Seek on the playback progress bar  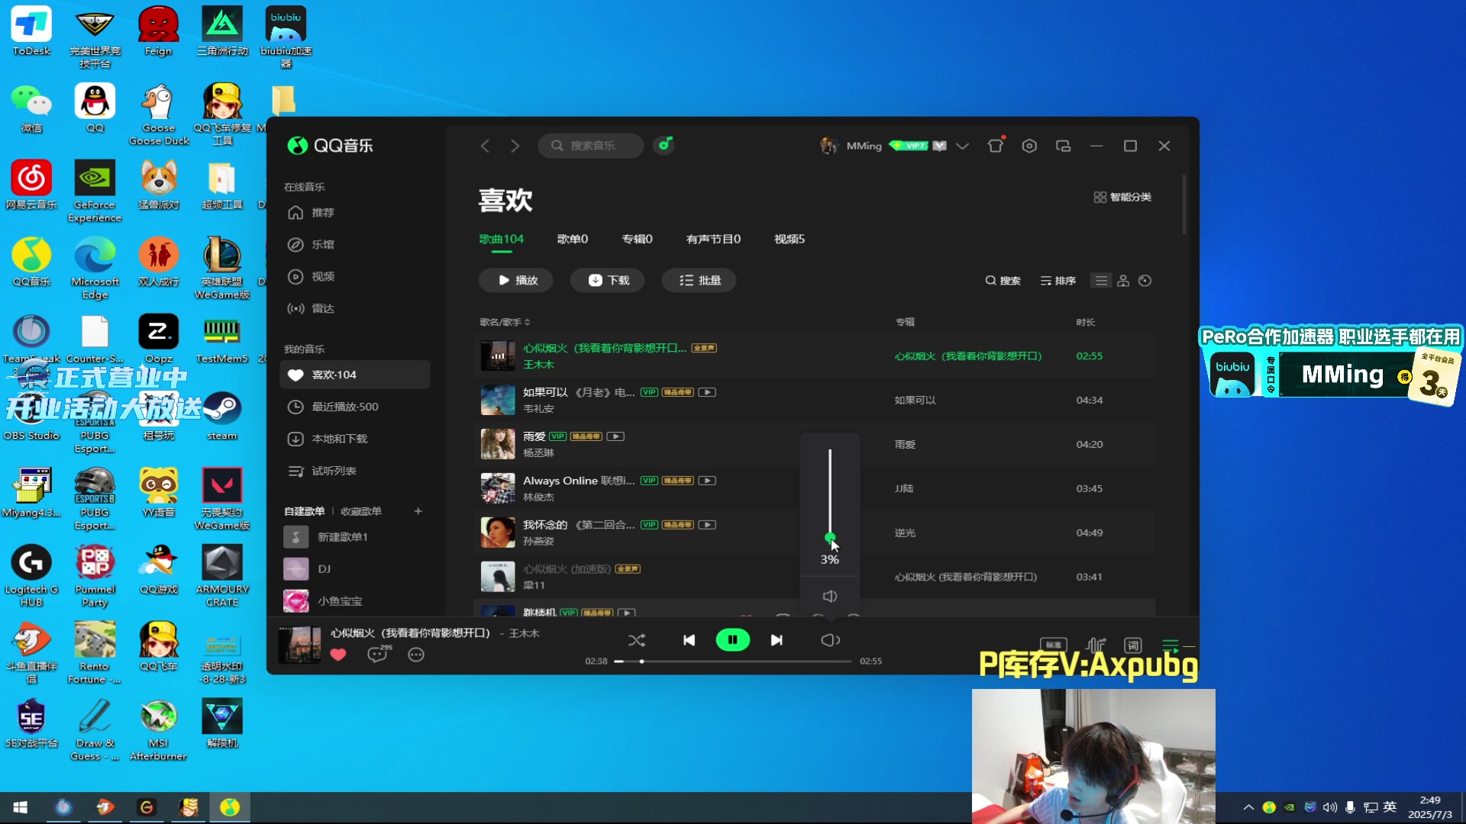tap(733, 661)
